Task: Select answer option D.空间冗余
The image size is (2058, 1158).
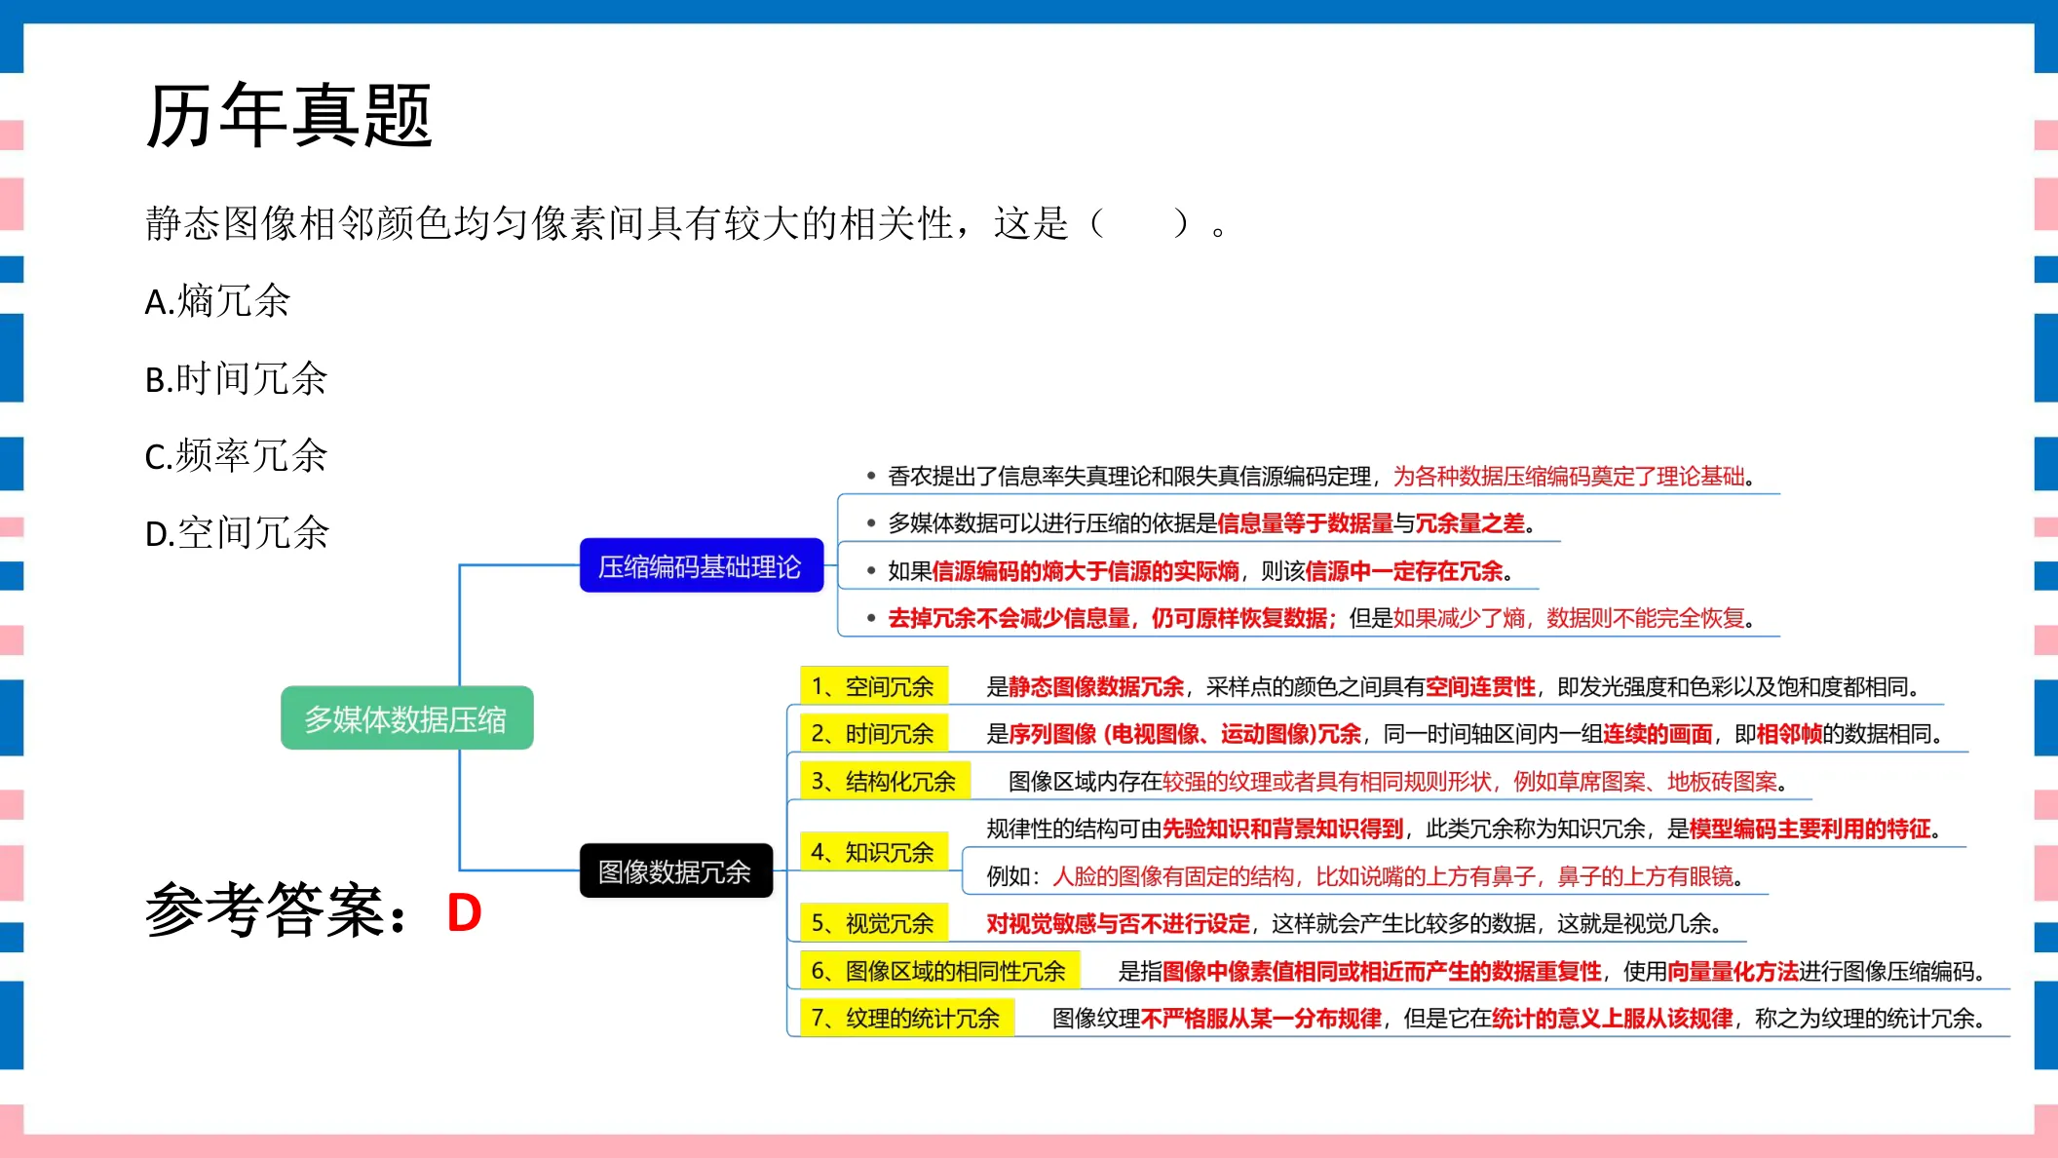Action: 237,533
